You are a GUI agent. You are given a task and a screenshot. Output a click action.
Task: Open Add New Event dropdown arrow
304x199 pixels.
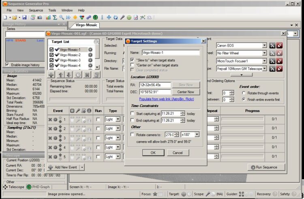coord(82,167)
